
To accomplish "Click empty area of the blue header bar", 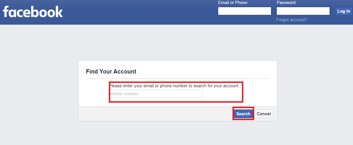I will [x=137, y=12].
